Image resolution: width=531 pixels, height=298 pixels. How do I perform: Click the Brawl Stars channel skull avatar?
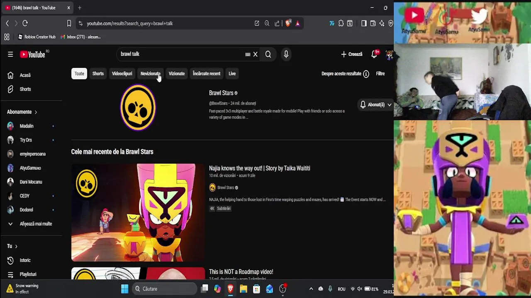[x=138, y=108]
